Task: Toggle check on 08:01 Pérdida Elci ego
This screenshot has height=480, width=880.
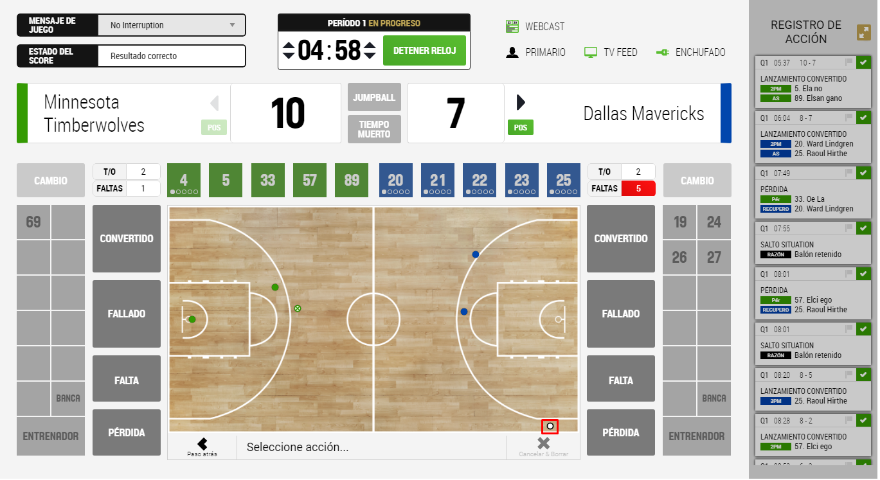Action: point(863,274)
